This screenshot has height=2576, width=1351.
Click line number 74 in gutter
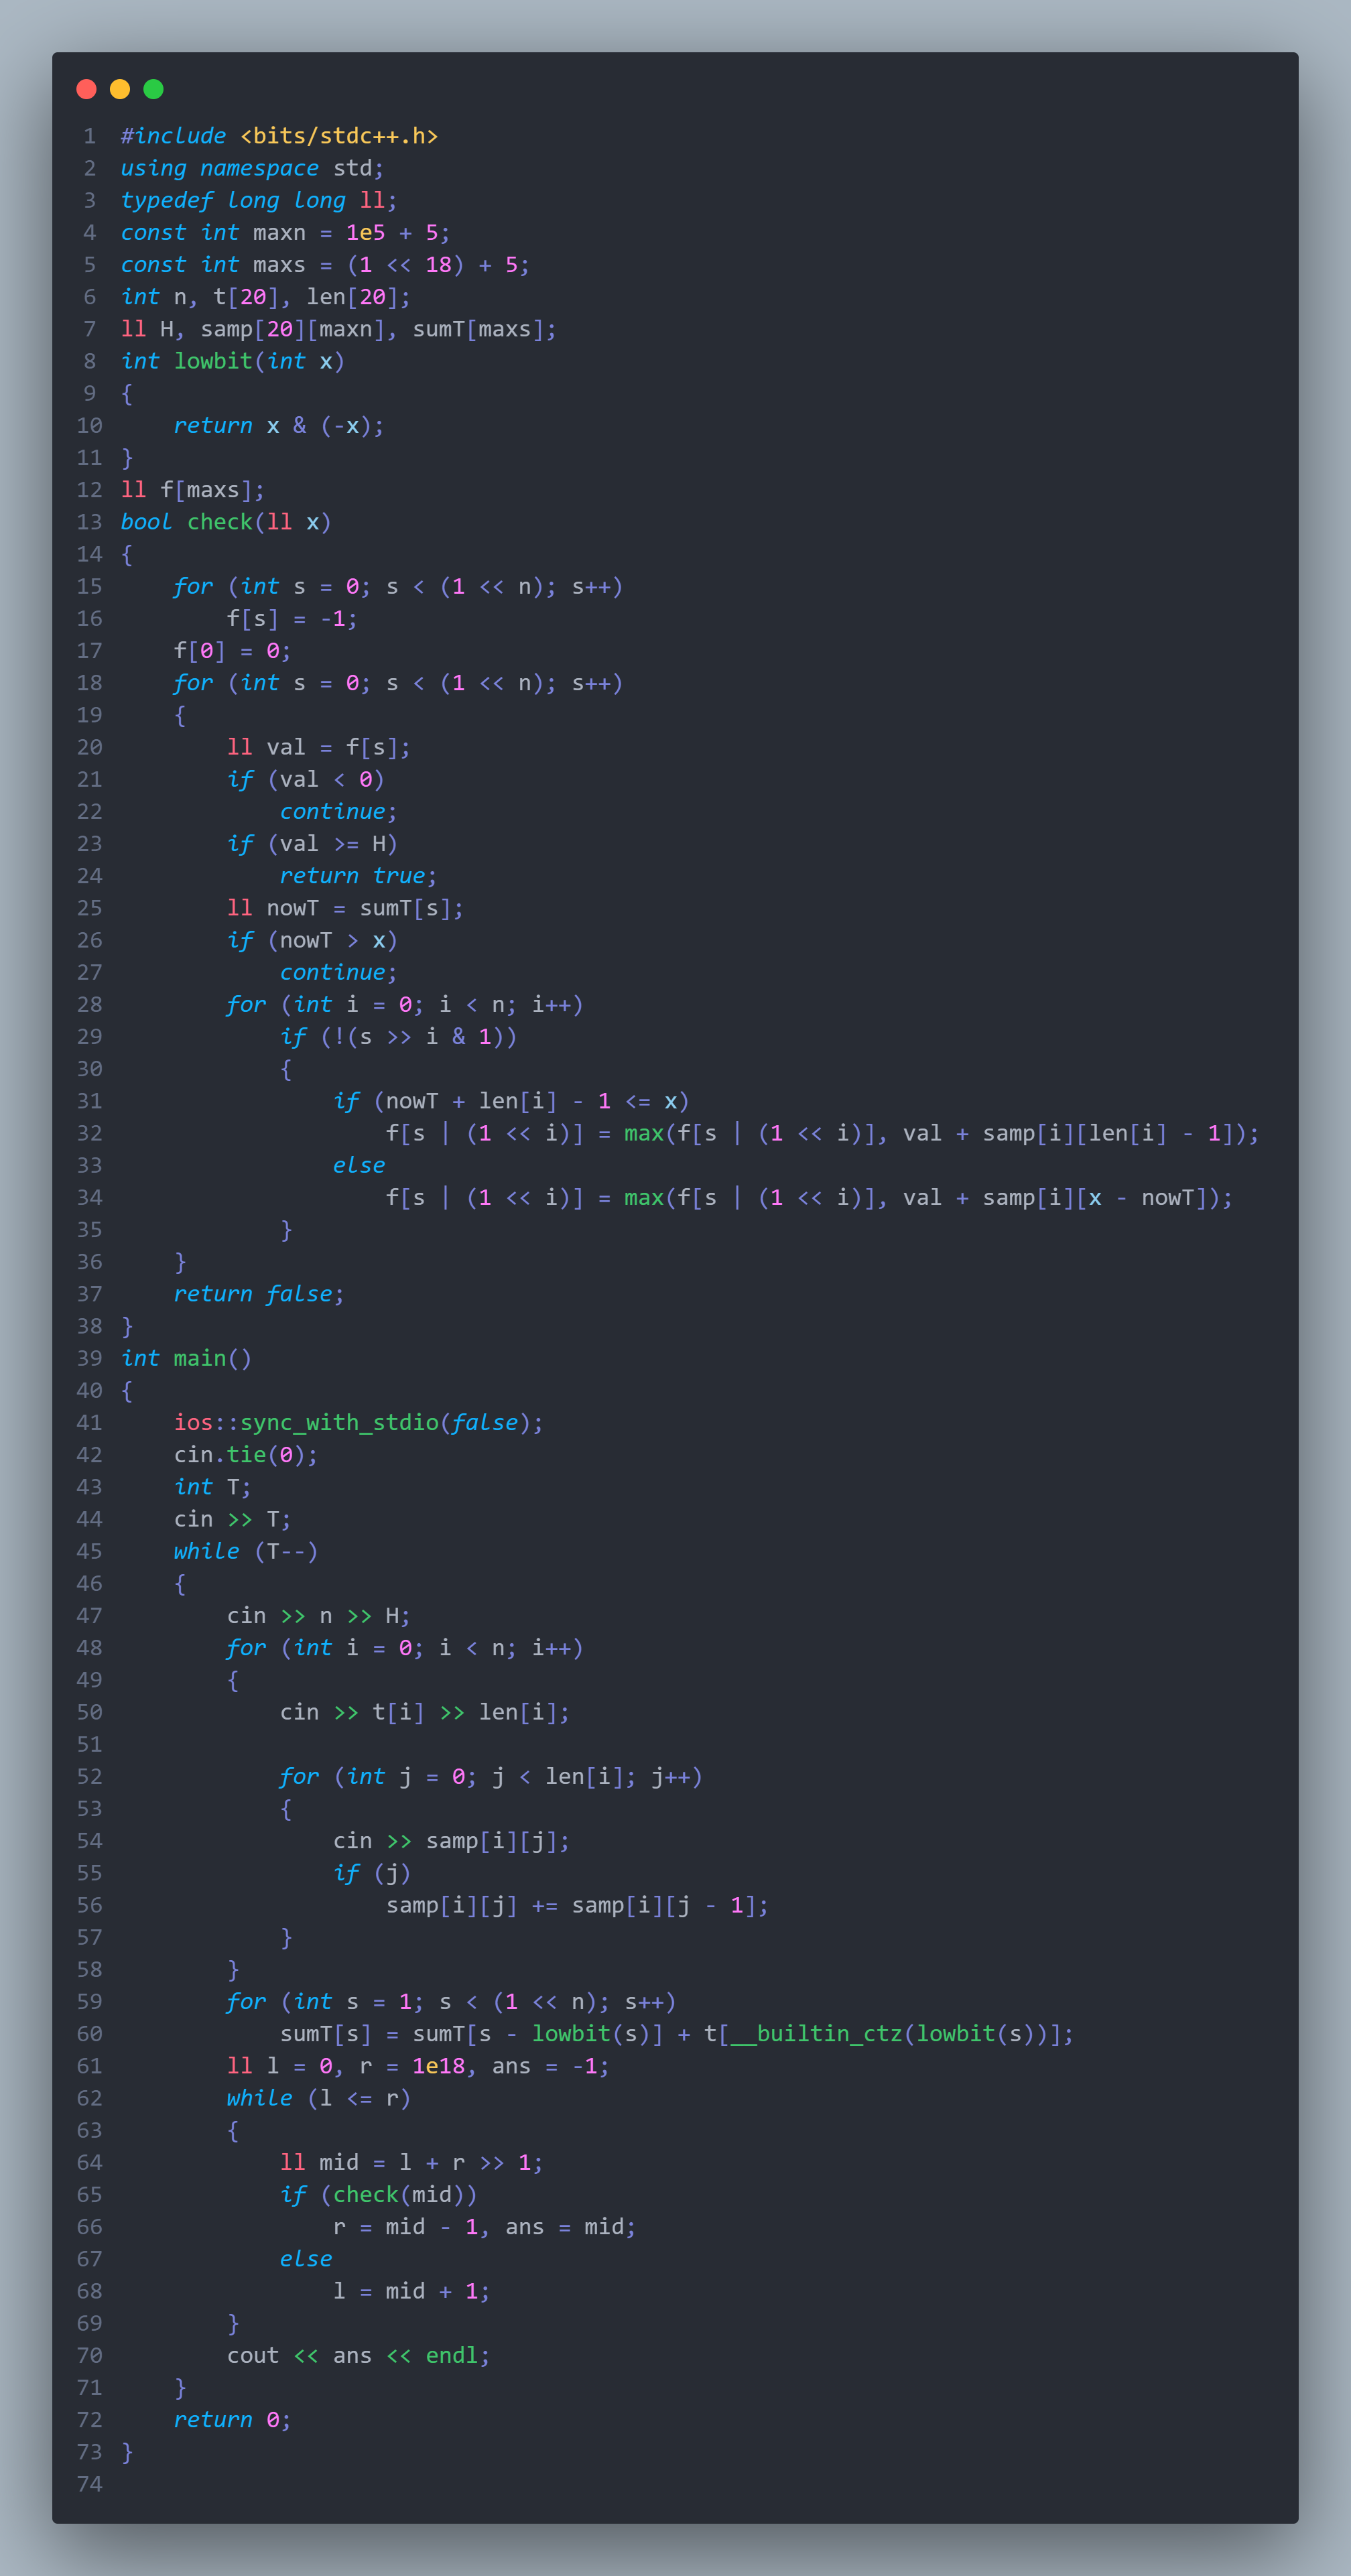coord(90,2484)
